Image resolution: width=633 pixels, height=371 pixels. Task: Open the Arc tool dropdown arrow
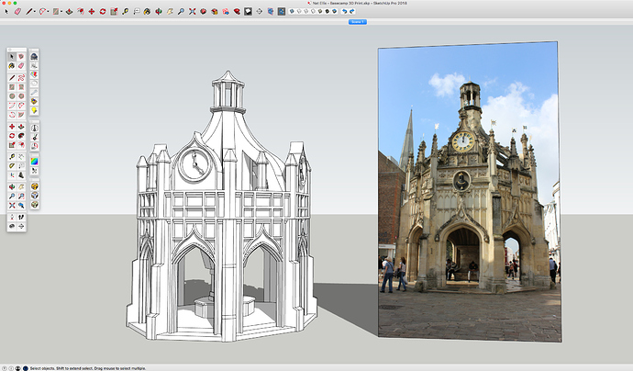point(48,12)
